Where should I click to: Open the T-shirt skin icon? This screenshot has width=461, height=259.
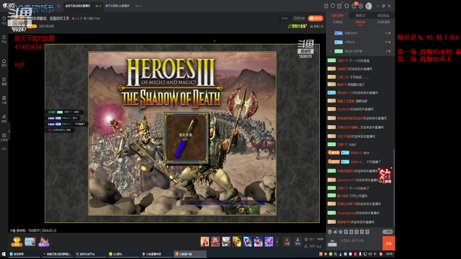tap(346, 6)
